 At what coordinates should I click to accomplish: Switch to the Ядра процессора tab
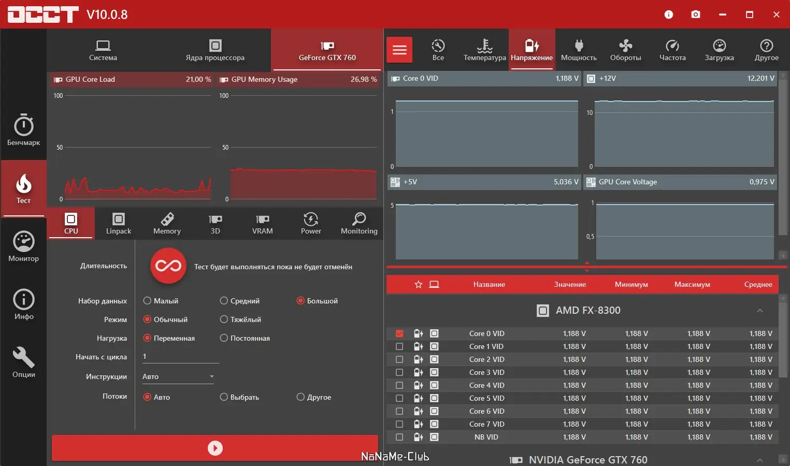pos(215,50)
